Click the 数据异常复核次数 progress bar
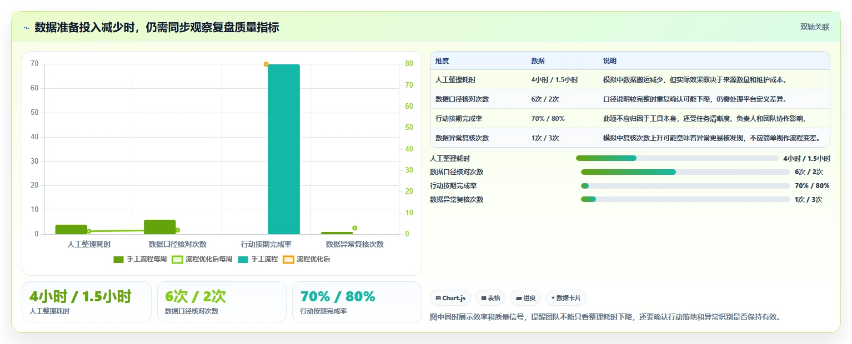The image size is (852, 344). (685, 199)
